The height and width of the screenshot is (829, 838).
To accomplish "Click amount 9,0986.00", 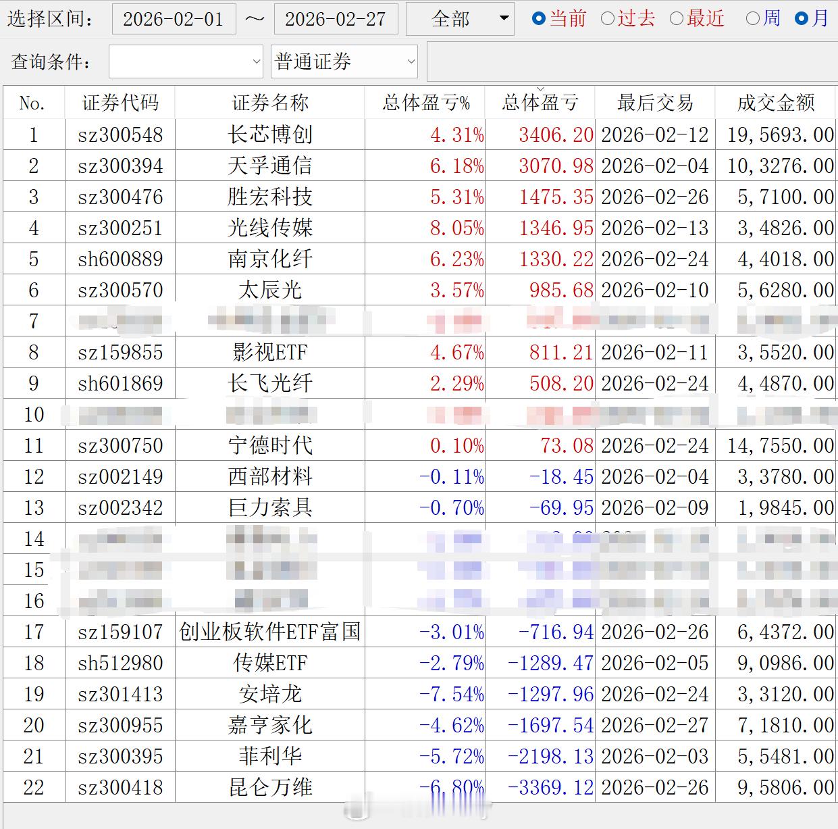I will click(x=786, y=663).
